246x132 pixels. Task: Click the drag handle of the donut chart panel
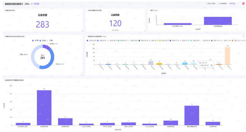pyautogui.click(x=3, y=36)
